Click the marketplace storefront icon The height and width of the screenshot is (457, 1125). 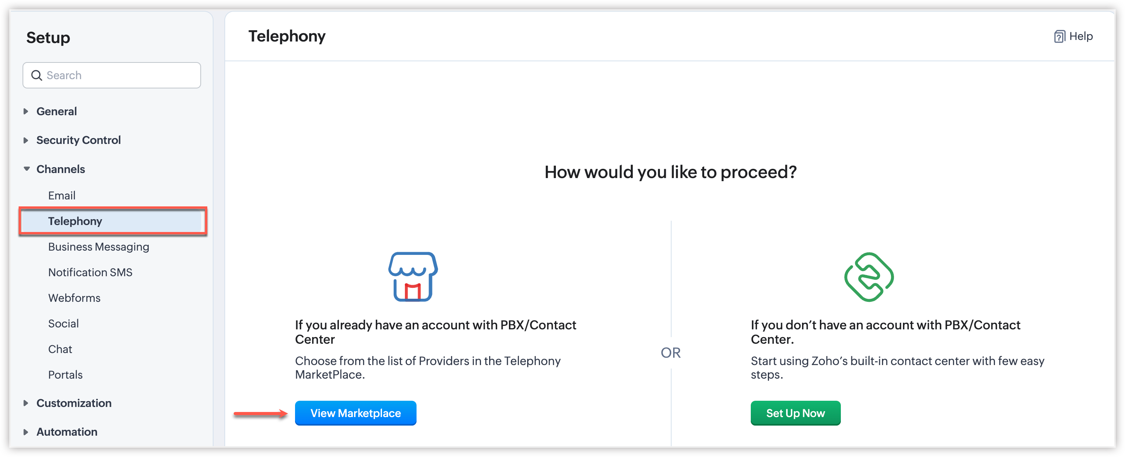click(413, 277)
